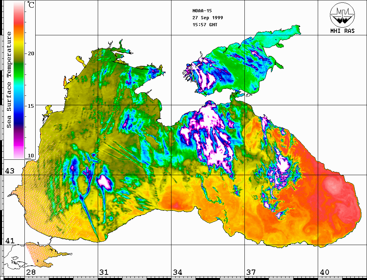Viewport: 367px width, 280px height.
Task: Click the °C unit label
Action: [x=30, y=5]
